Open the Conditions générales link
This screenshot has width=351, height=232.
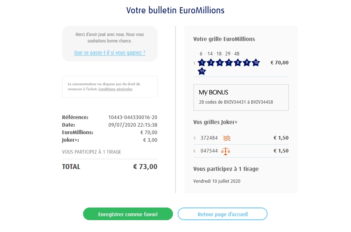point(115,89)
